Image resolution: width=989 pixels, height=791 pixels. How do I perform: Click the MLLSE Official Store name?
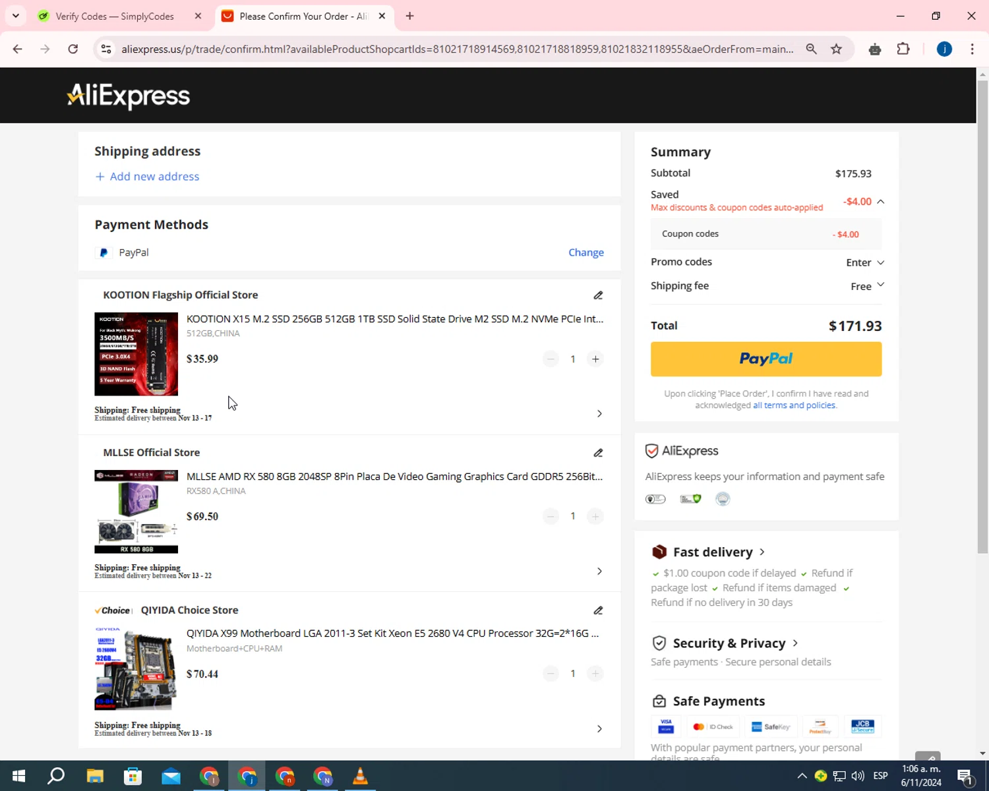coord(152,453)
